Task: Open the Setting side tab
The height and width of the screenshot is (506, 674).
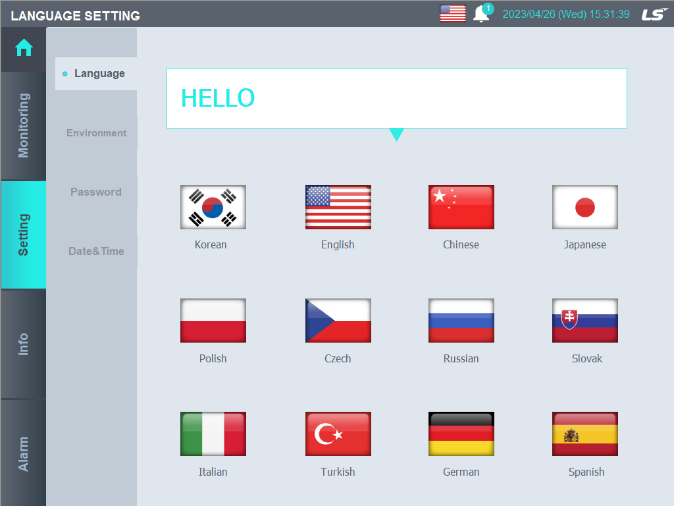Action: click(x=23, y=235)
